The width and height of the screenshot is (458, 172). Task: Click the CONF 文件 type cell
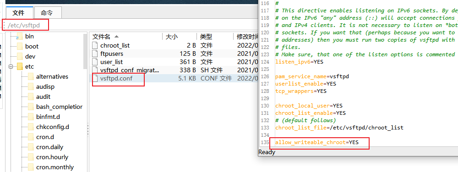(216, 78)
